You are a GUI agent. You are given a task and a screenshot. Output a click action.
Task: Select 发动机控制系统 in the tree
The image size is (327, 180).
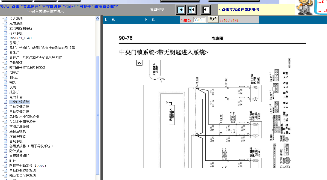pos(21,28)
